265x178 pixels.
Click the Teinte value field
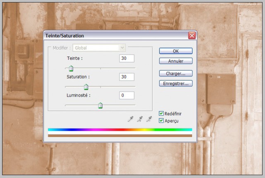(x=127, y=58)
